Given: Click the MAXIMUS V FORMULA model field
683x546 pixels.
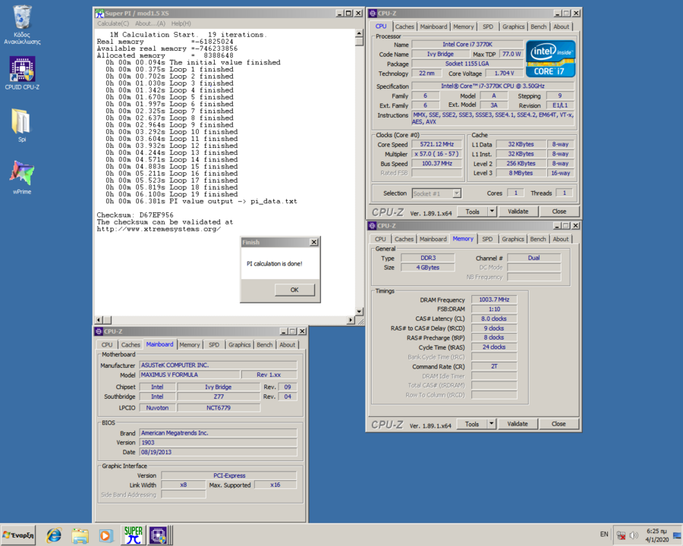Looking at the screenshot, I should point(190,375).
